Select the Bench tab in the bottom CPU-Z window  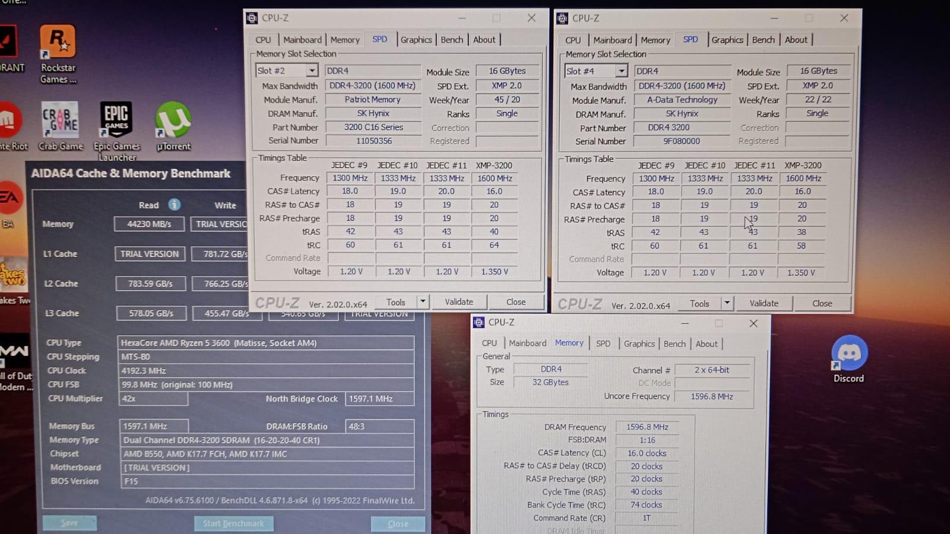pyautogui.click(x=674, y=344)
